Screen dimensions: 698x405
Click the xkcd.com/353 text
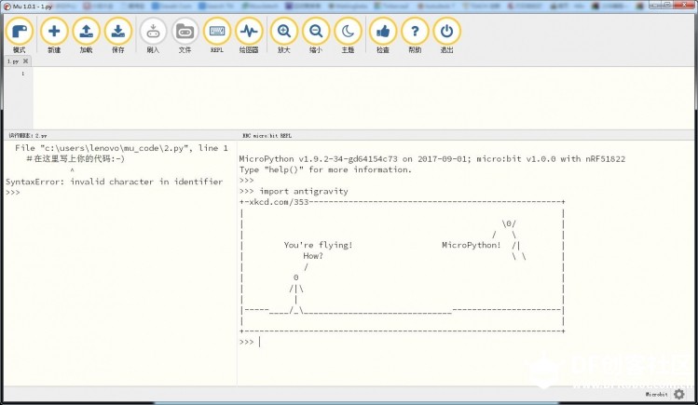280,202
